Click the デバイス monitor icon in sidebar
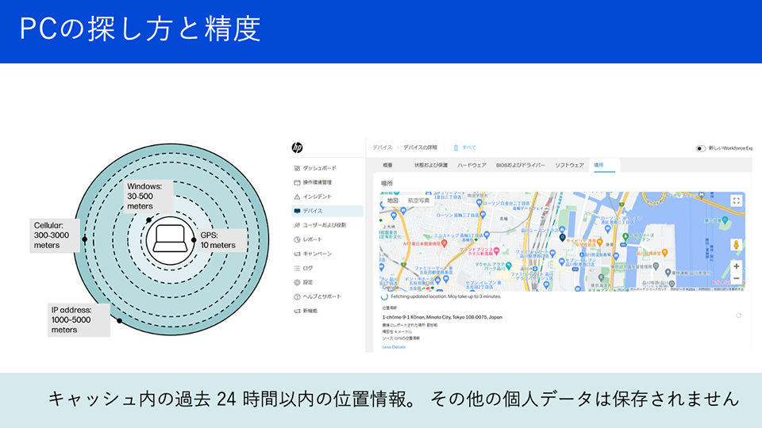The height and width of the screenshot is (428, 762). (x=297, y=211)
